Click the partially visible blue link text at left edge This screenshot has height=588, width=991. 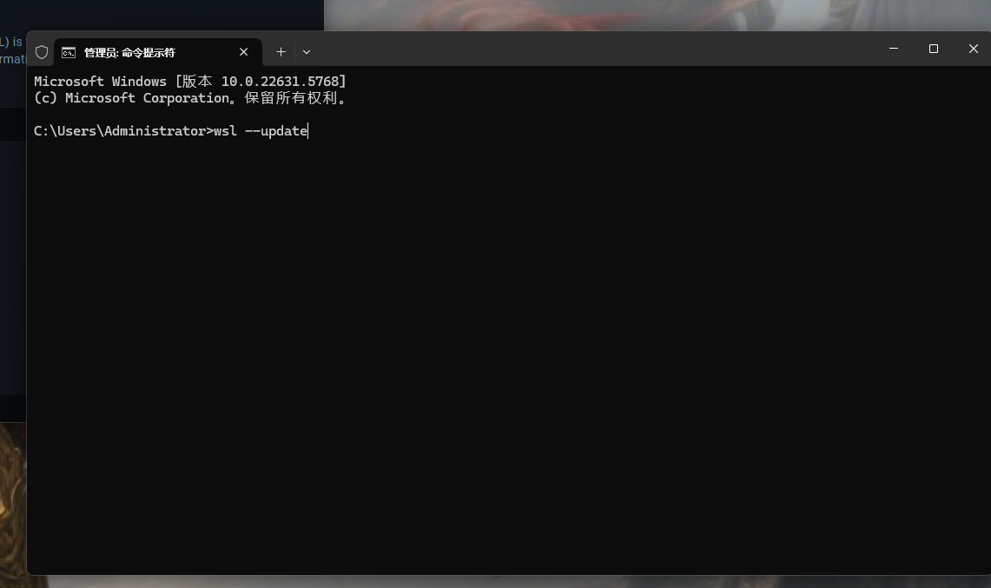(x=10, y=42)
